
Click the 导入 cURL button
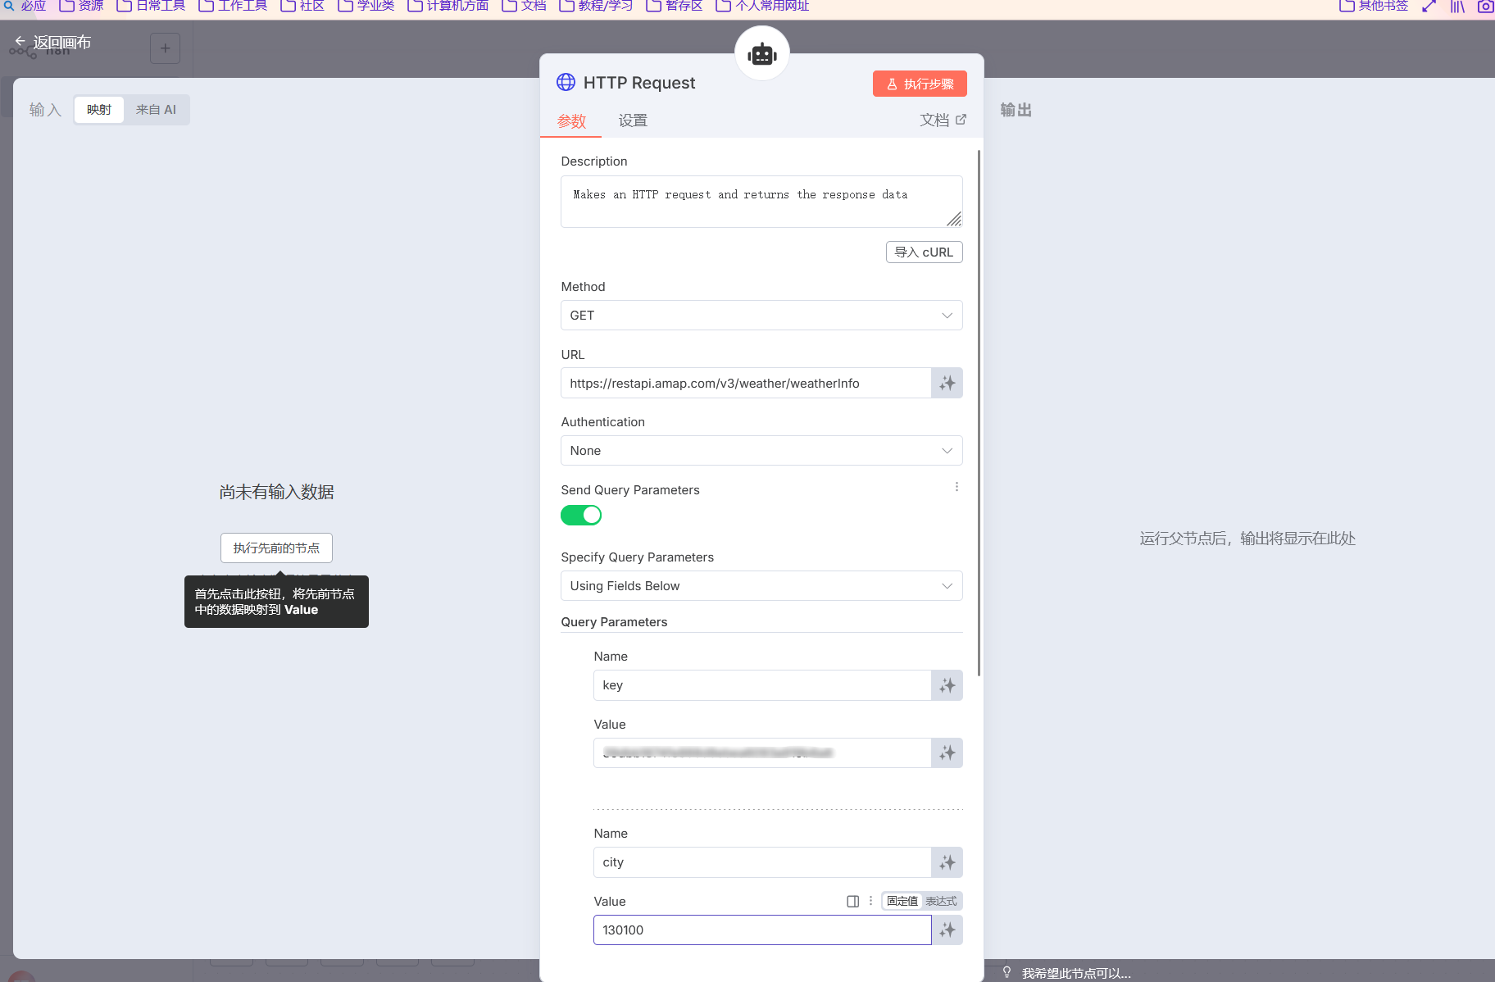[x=924, y=252]
